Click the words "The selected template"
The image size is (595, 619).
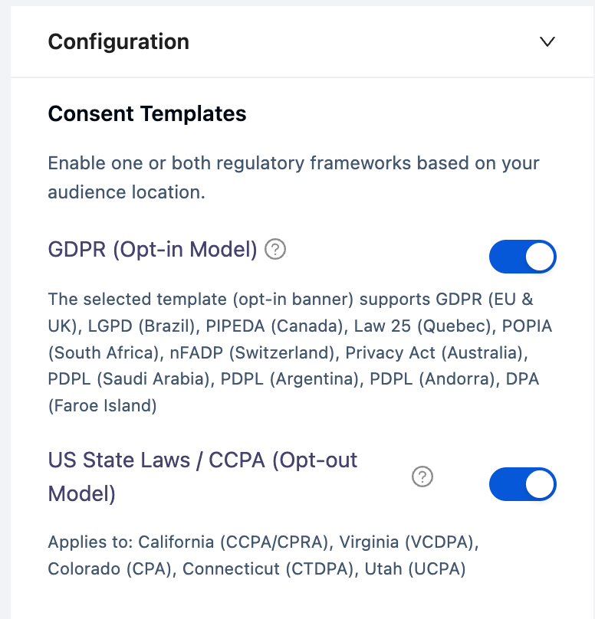coord(107,299)
